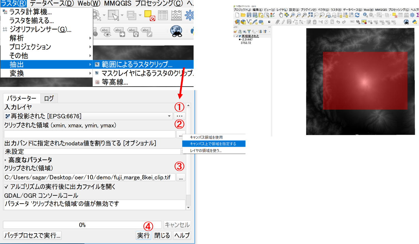The width and height of the screenshot is (419, 244).
Task: Select キャンバス上で領域を指定する option
Action: tap(214, 144)
